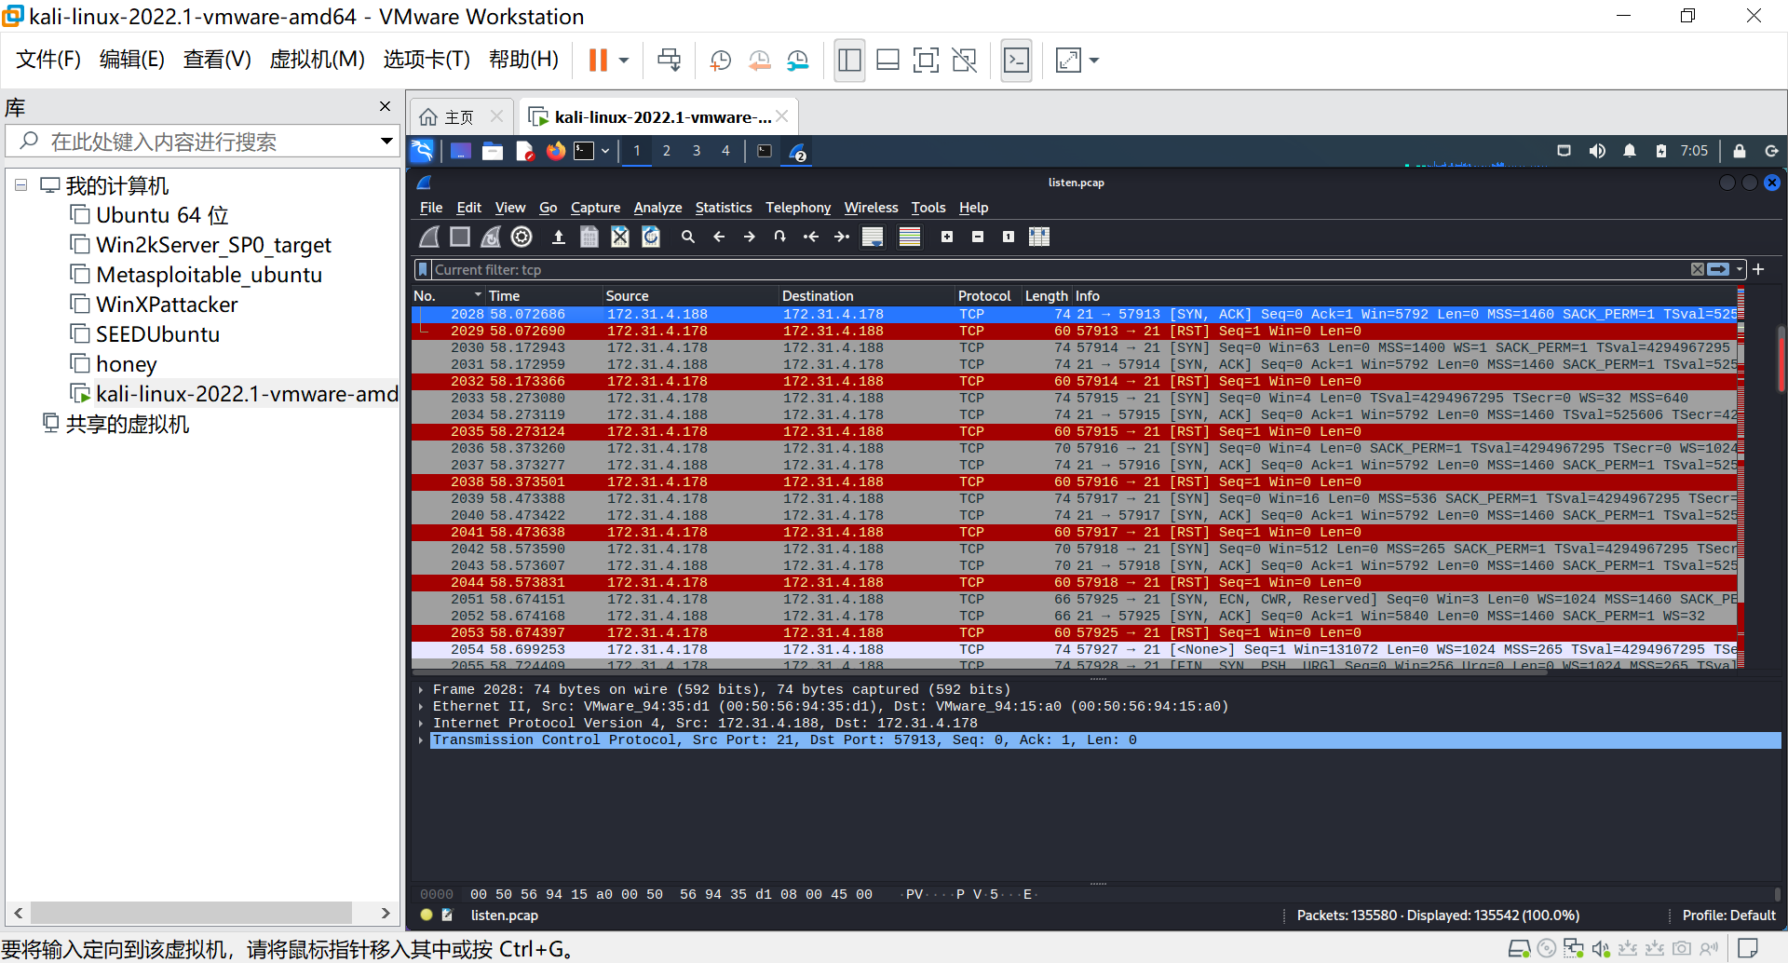Apply the display filter arrow button
Viewport: 1788px width, 963px height.
pyautogui.click(x=1718, y=269)
